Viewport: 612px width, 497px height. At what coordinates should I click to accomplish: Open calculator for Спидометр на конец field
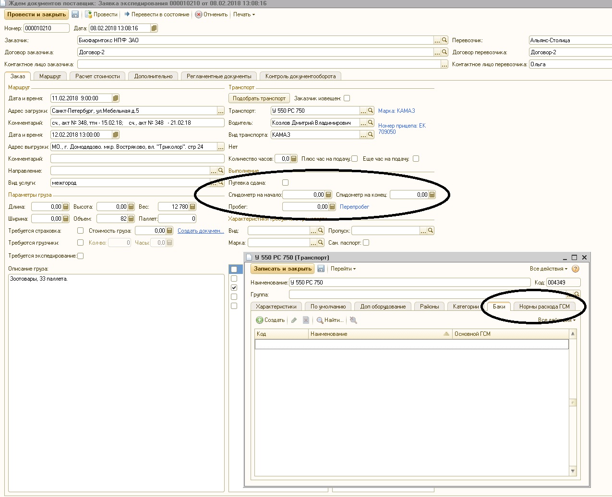[432, 195]
